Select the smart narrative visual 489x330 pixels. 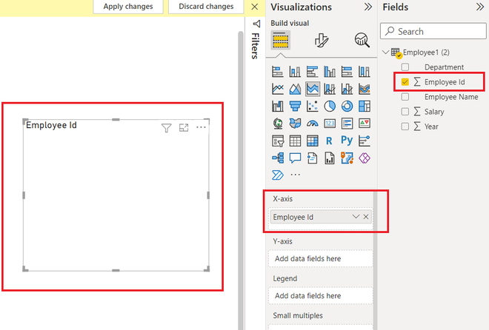312,158
